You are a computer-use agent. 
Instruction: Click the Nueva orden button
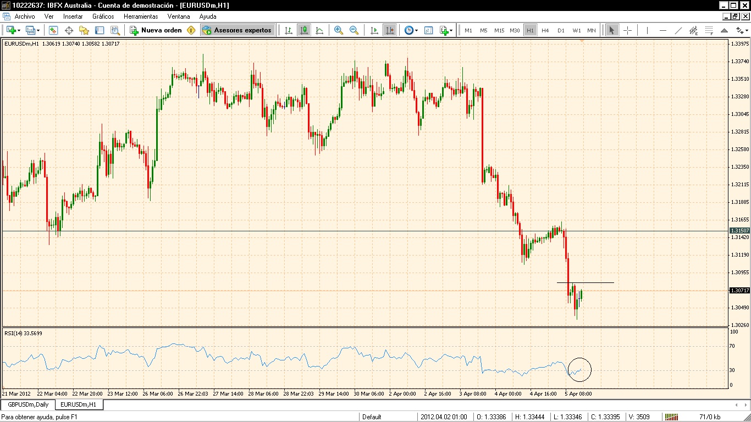[156, 30]
